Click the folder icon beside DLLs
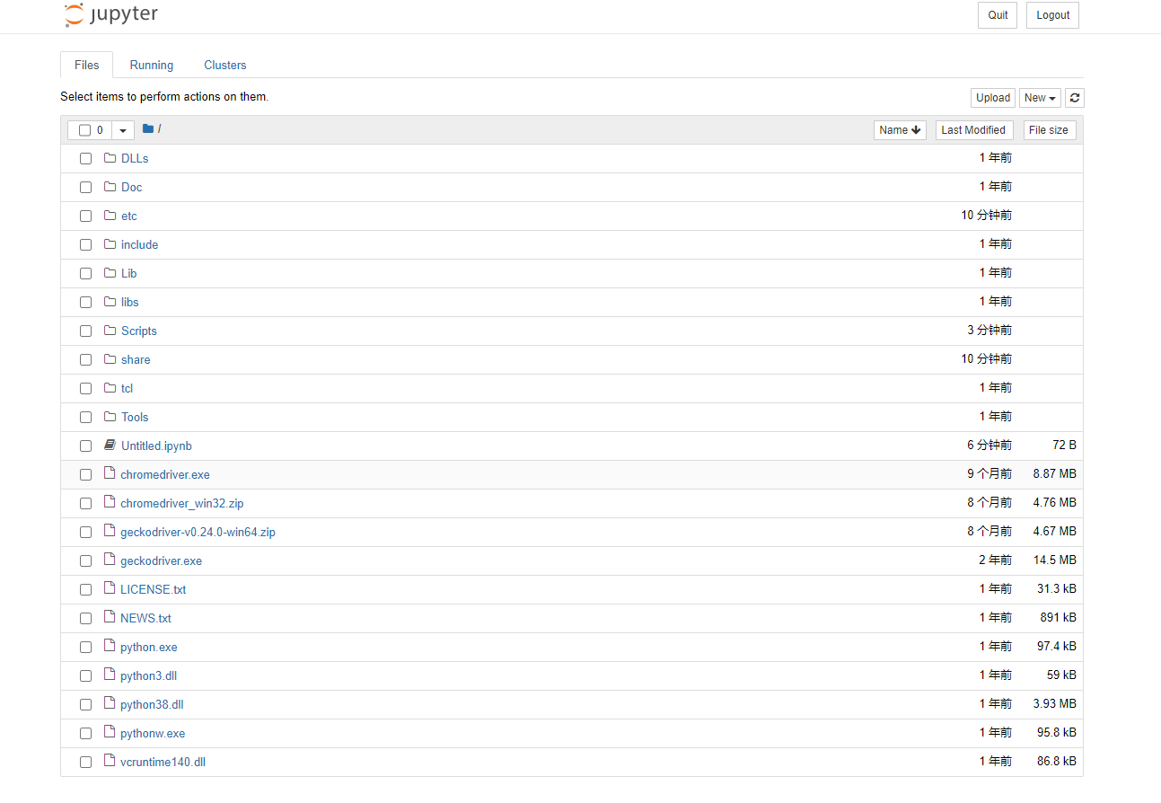 pyautogui.click(x=110, y=158)
